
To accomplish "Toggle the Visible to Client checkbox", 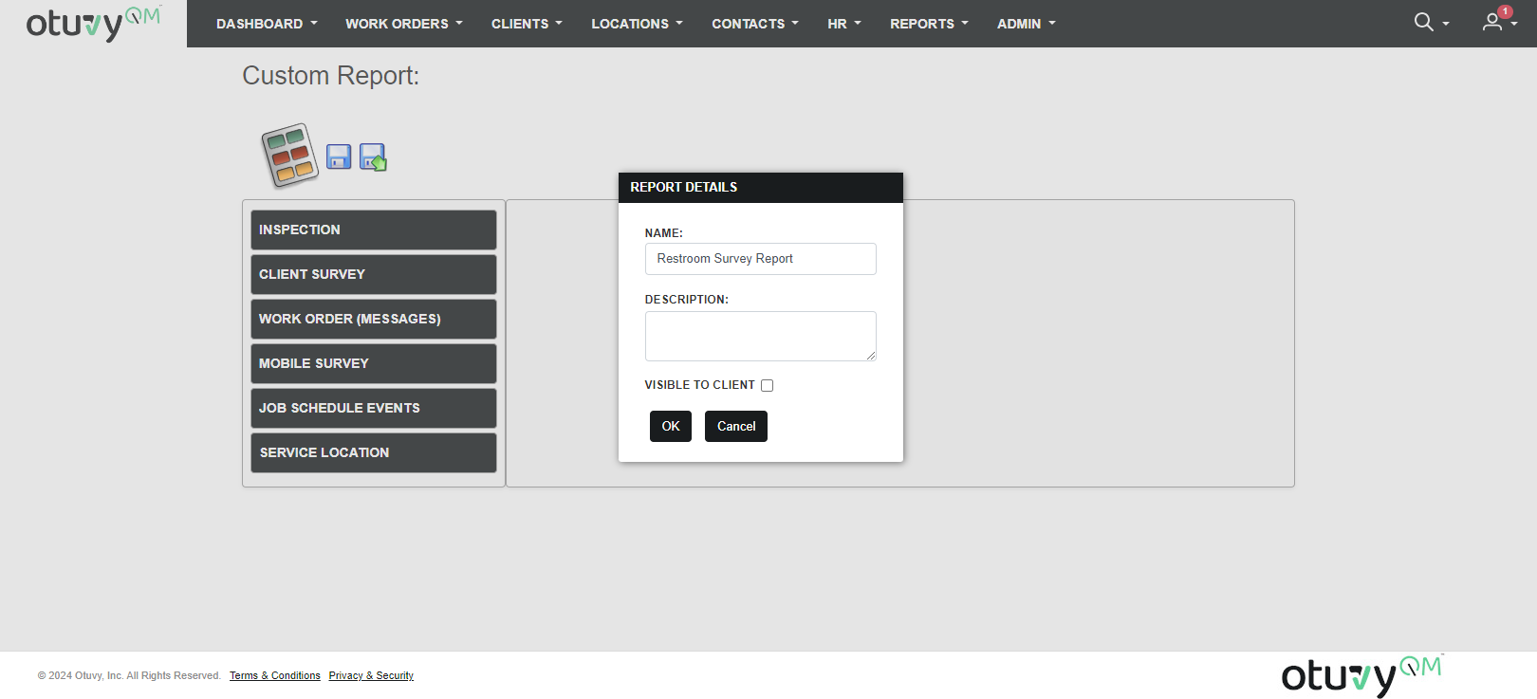I will click(767, 385).
